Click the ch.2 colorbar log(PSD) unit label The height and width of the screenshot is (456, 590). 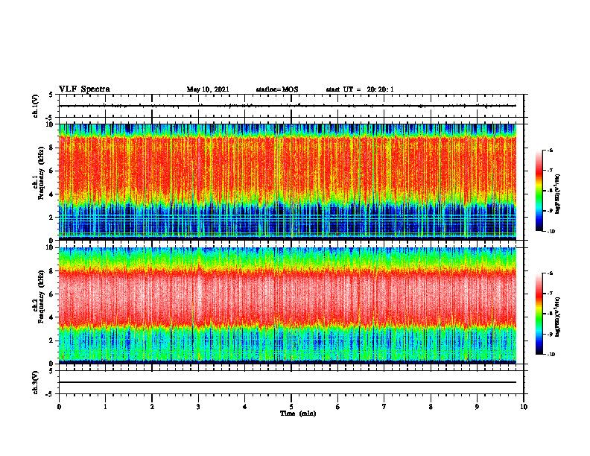pyautogui.click(x=558, y=317)
